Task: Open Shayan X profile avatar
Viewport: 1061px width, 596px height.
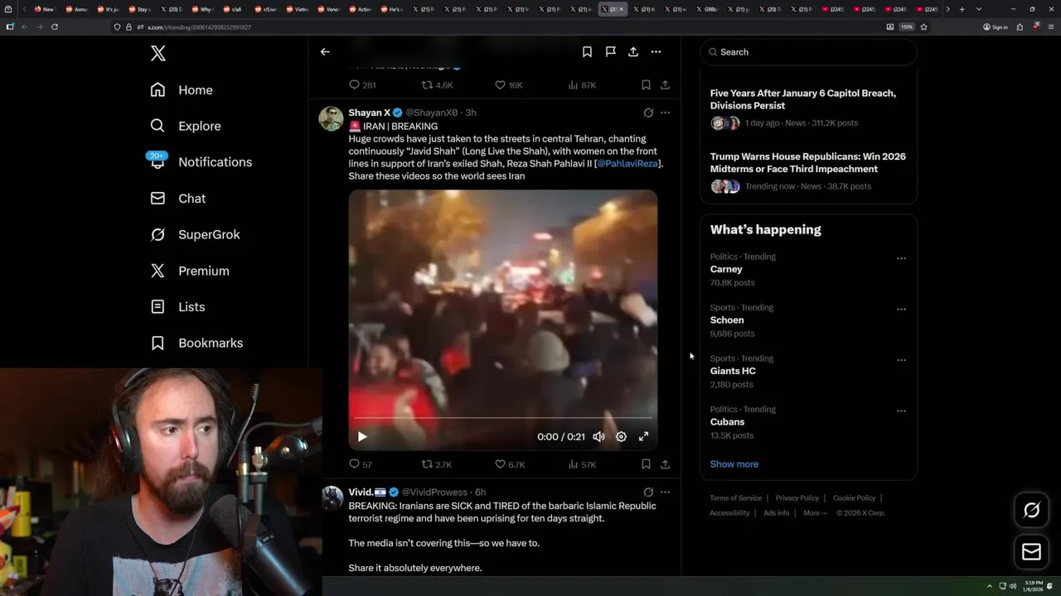Action: click(x=332, y=118)
